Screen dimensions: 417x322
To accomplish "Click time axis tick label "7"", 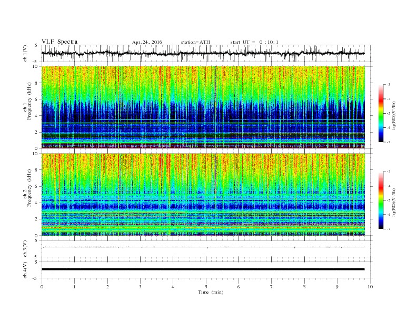I will (x=272, y=287).
